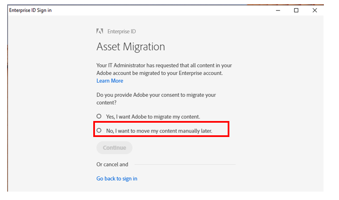Click the horizontal divider line after 'Or cancel and'

click(x=185, y=164)
